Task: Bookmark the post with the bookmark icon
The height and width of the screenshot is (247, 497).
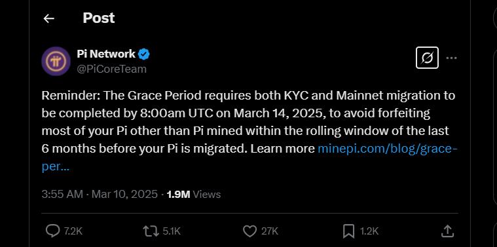Action: [348, 231]
